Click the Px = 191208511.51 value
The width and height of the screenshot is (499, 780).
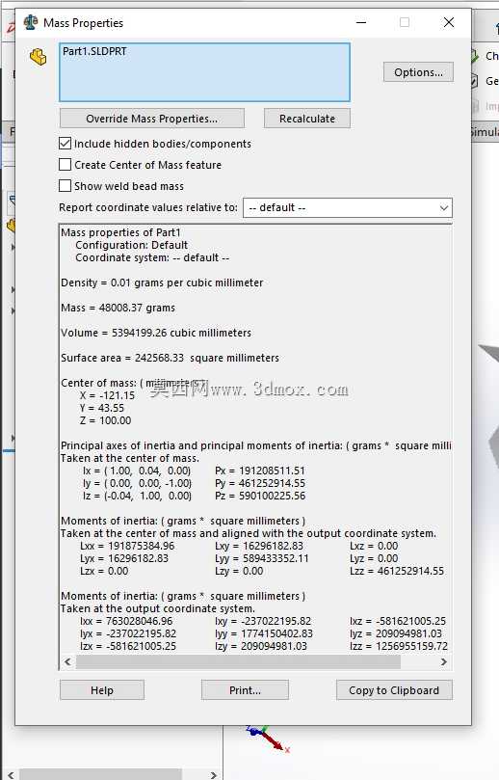pos(260,471)
